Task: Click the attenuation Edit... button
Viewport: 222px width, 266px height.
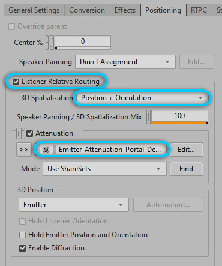Action: tap(187, 150)
